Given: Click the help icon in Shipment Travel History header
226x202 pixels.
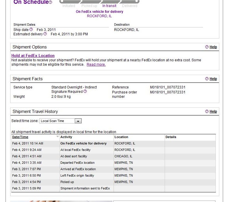Looking at the screenshot, I should click(x=207, y=112).
